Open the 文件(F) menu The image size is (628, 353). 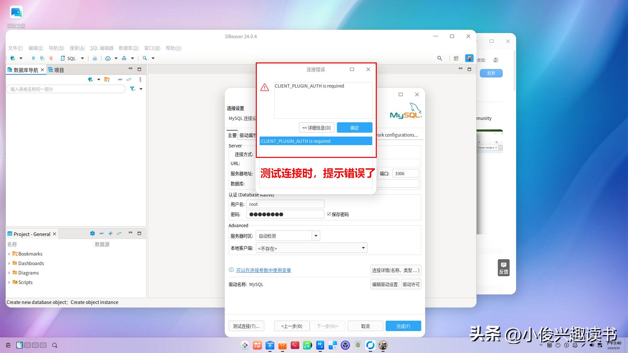click(x=15, y=48)
